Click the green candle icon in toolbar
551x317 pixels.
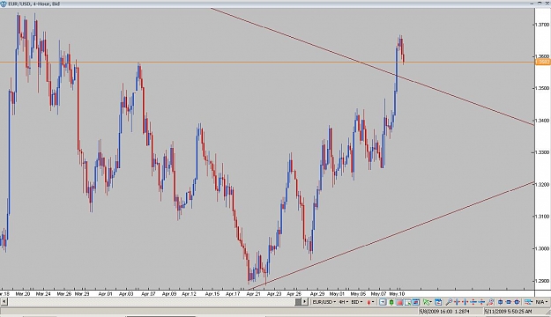391,302
